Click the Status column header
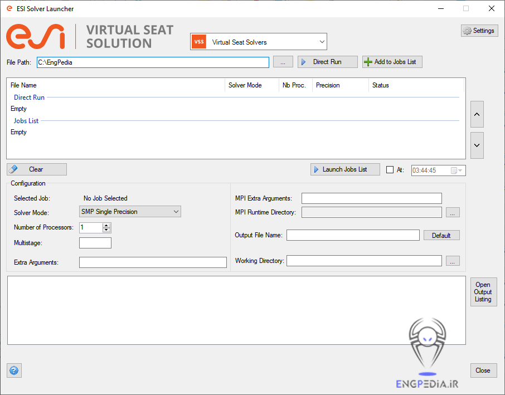The height and width of the screenshot is (395, 505). point(416,85)
